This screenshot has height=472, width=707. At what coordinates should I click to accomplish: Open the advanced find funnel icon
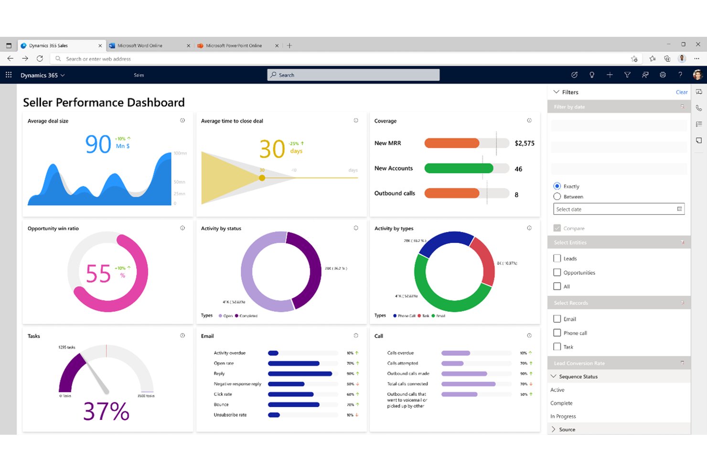[627, 75]
